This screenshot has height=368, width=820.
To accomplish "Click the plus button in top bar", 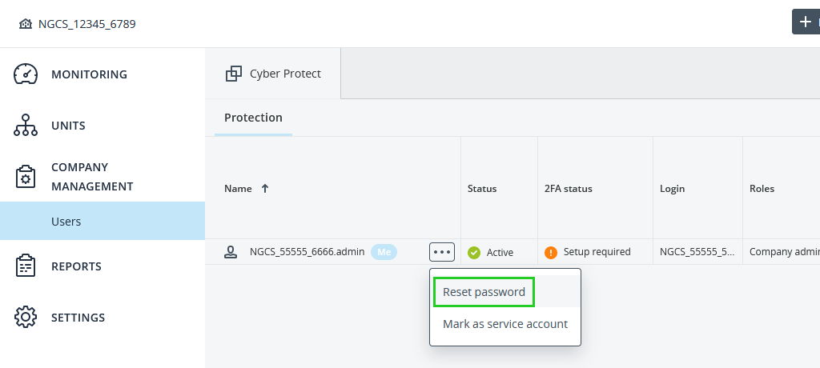I will [806, 22].
